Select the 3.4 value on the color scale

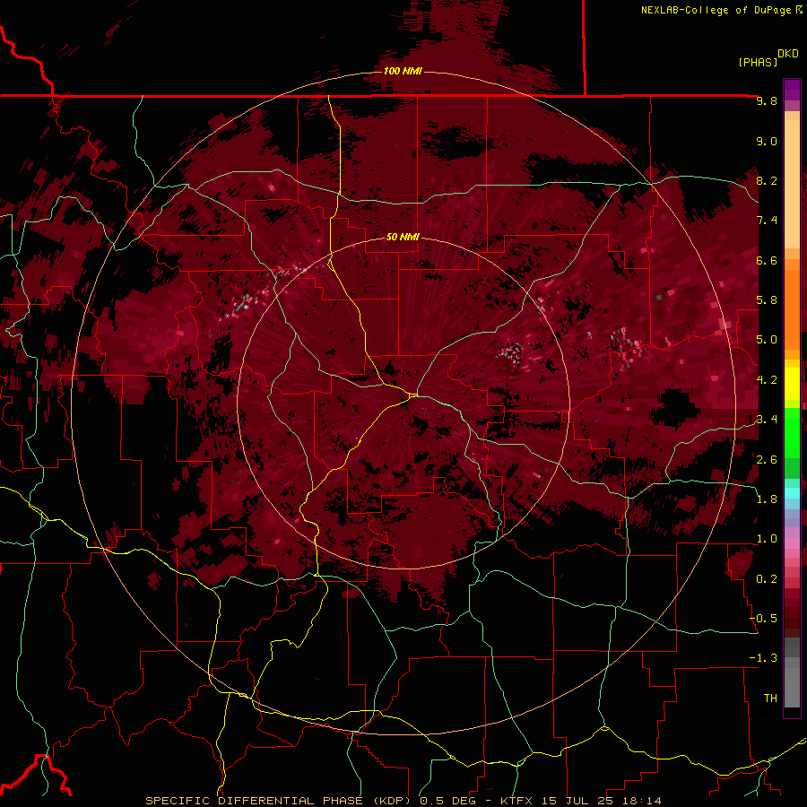[767, 420]
